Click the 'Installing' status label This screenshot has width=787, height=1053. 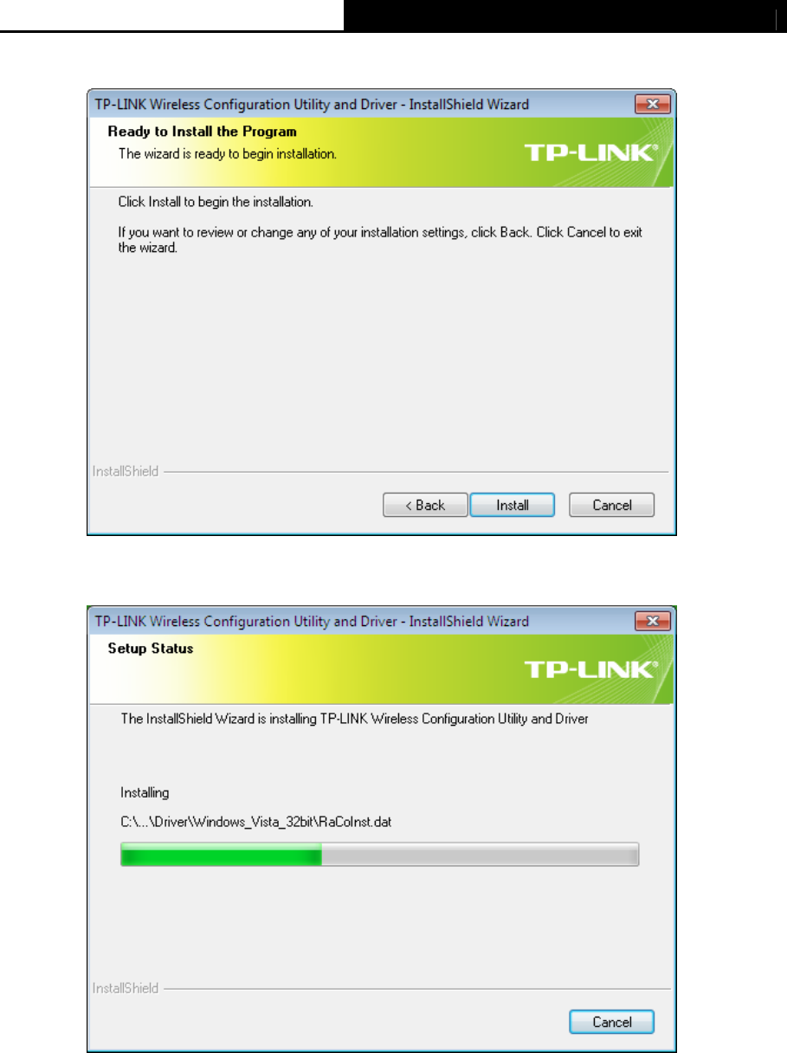(x=145, y=792)
